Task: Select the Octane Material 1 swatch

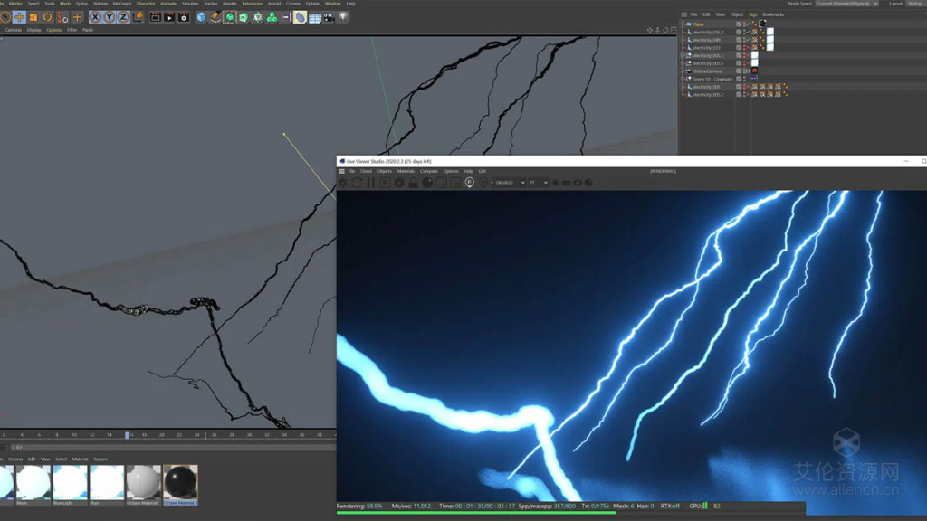Action: tap(180, 485)
